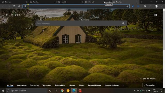Close the second New tab
This screenshot has width=165, height=93.
click(54, 2)
